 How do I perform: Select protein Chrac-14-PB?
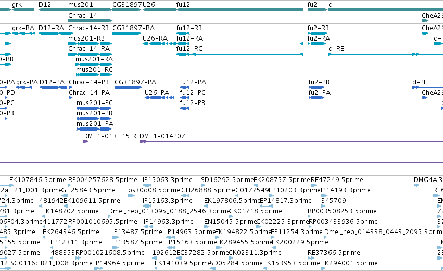pyautogui.click(x=88, y=82)
